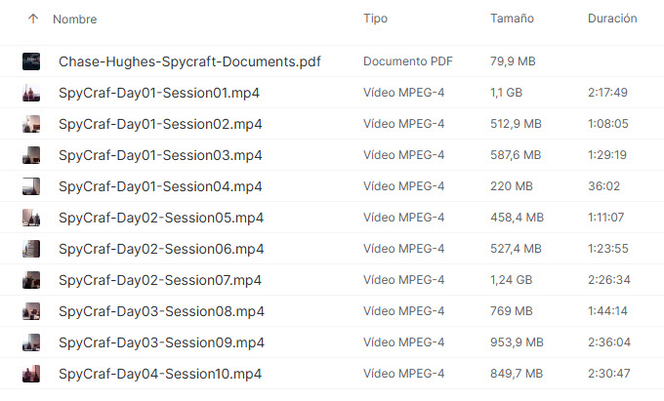Select the SpyCraf-Day03-Session09 thumbnail icon
Viewport: 664px width, 401px height.
31,342
